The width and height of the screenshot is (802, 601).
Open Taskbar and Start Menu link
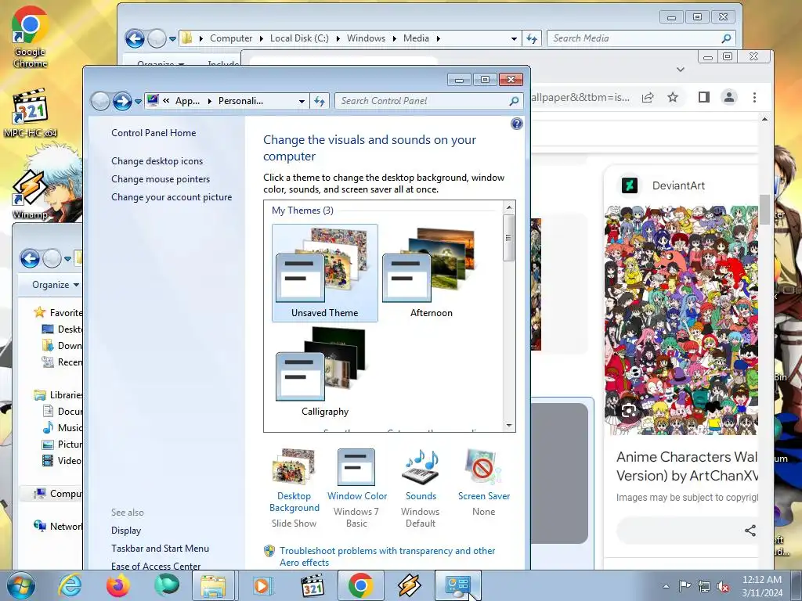160,549
